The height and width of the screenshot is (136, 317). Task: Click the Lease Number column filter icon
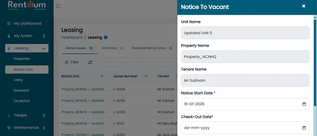[x=146, y=76]
